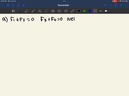Viewport: 129px width, 96px height.
Task: Tap the 8:58 AM clock
Action: tap(4, 1)
